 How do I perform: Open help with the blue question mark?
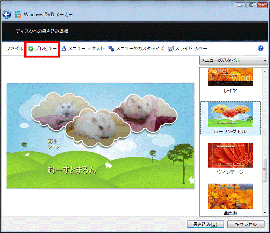[x=260, y=48]
